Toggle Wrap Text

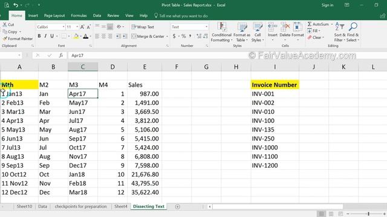(143, 27)
